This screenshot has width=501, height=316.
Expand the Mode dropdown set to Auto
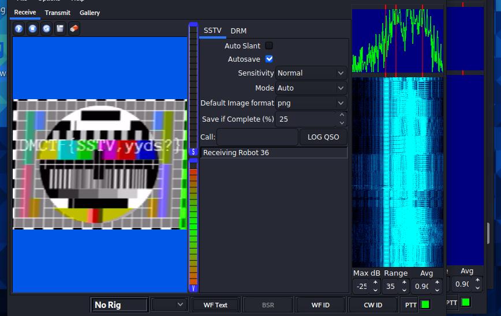311,88
